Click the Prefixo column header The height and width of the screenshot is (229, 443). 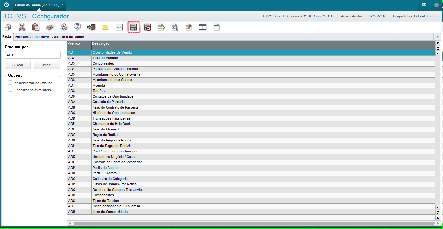[79, 45]
